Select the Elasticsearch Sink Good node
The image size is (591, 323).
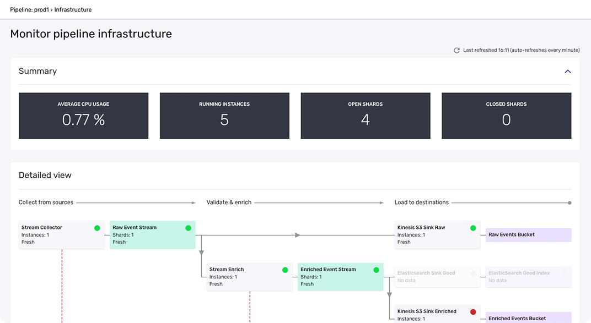pyautogui.click(x=437, y=277)
